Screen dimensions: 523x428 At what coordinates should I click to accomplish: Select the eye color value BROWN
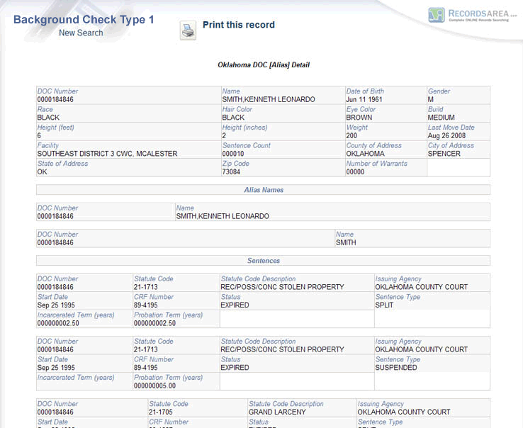pos(359,118)
